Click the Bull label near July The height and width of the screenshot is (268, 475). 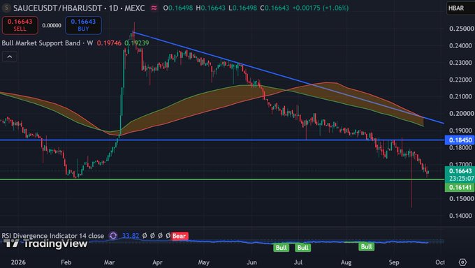302,248
